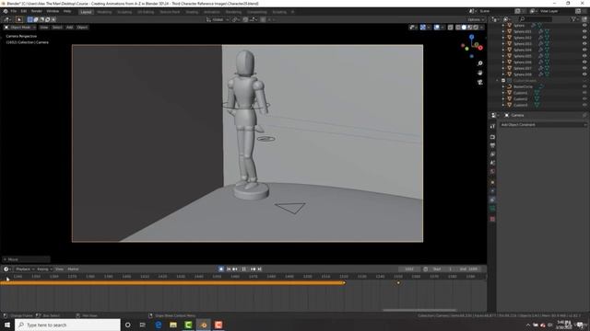This screenshot has width=590, height=331.
Task: Open timeline Playback dropdown
Action: coord(25,269)
